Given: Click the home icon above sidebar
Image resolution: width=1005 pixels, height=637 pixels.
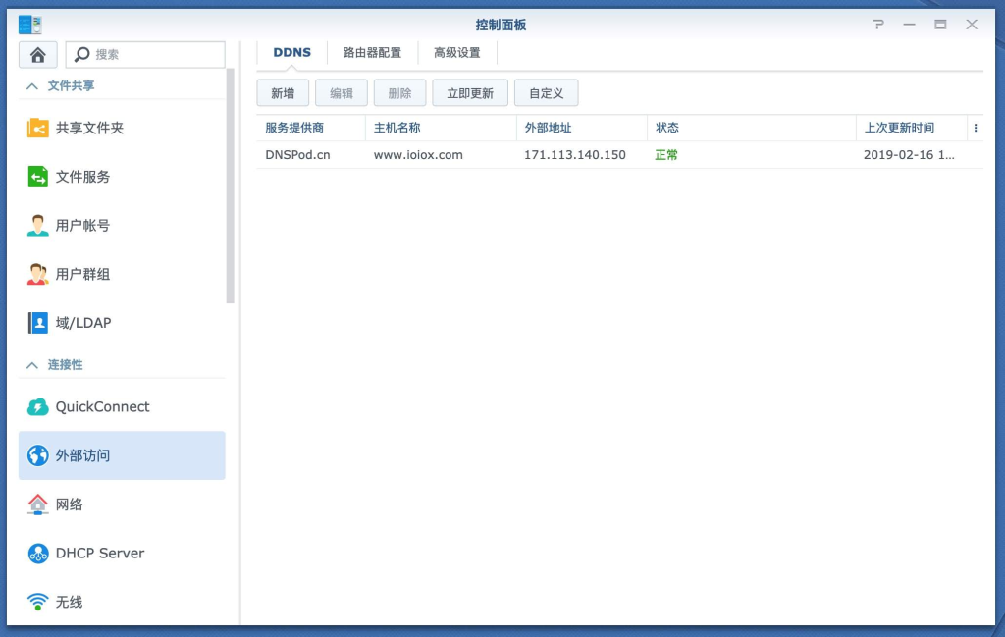Looking at the screenshot, I should coord(37,54).
